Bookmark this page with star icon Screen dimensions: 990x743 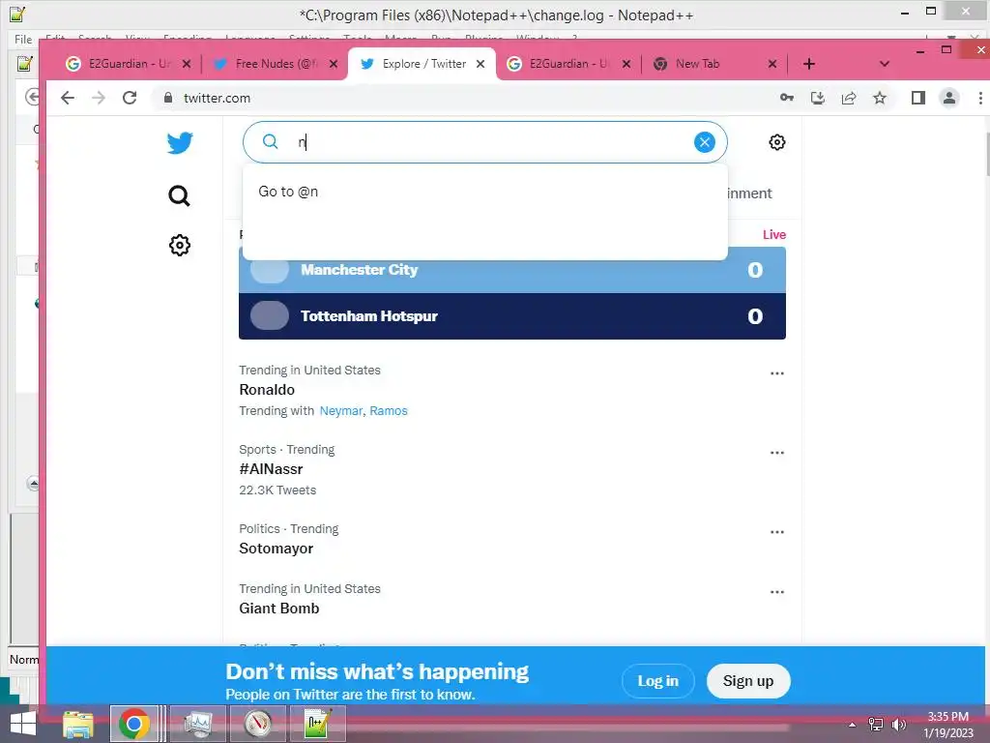point(880,98)
